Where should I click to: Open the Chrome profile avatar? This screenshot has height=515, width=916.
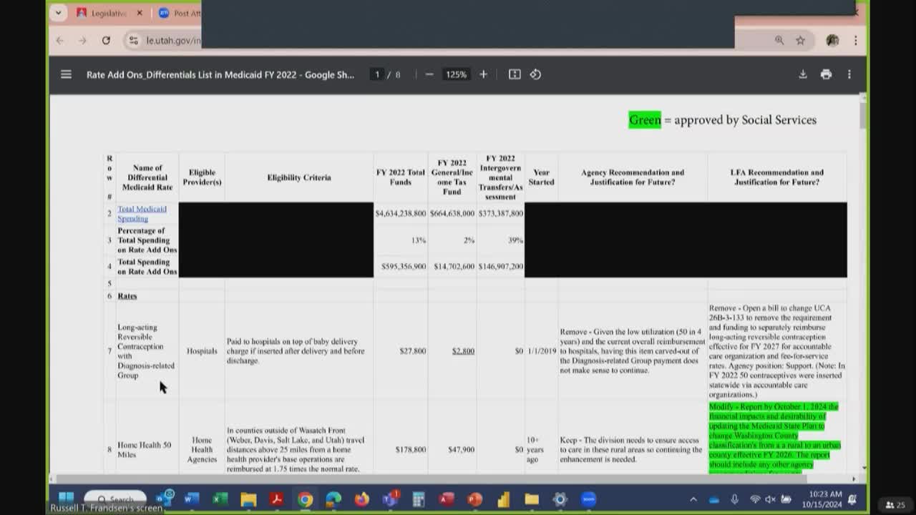832,41
